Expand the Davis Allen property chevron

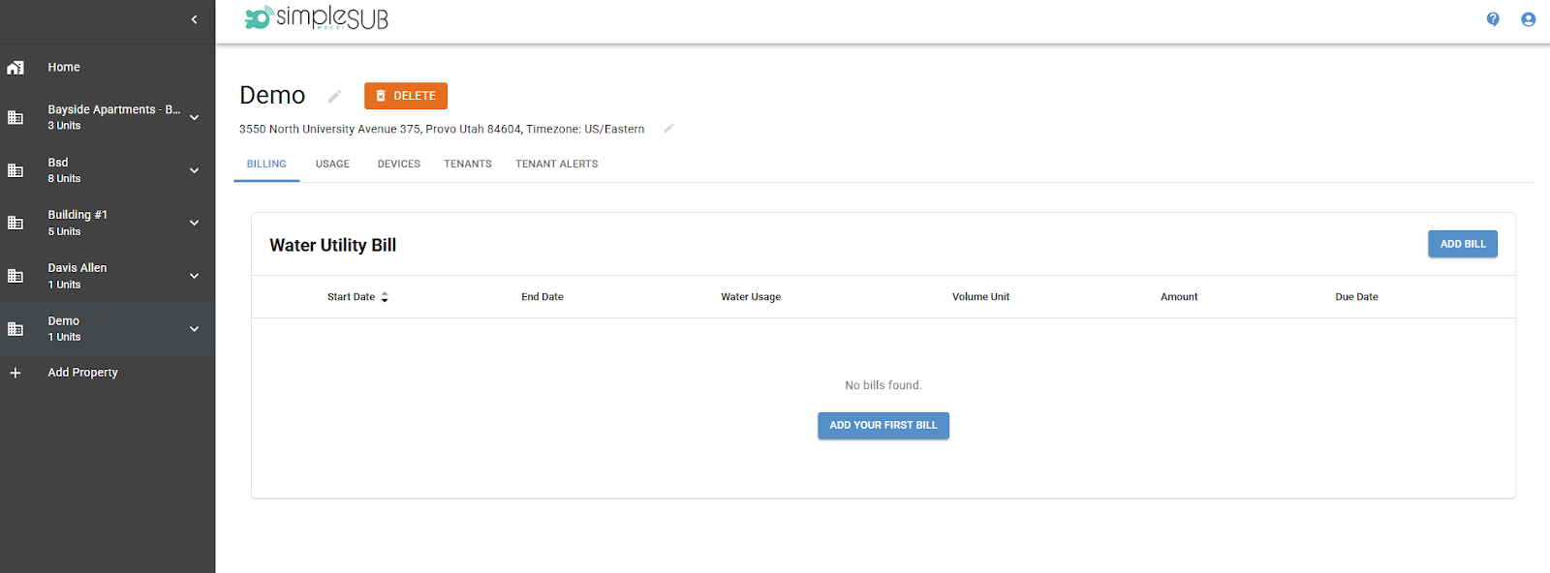point(194,276)
